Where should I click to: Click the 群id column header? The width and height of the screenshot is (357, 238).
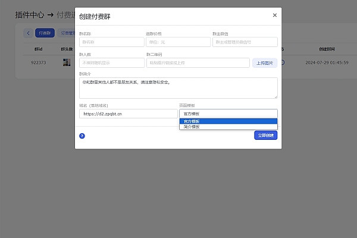pyautogui.click(x=39, y=49)
